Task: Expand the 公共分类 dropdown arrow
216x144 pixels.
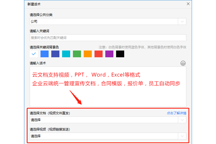Action: 182,22
